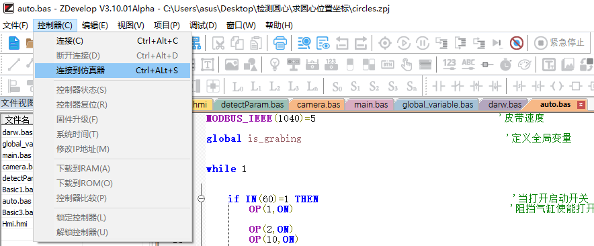Image resolution: width=594 pixels, height=246 pixels.
Task: Click the new file icon
Action: coord(14,43)
